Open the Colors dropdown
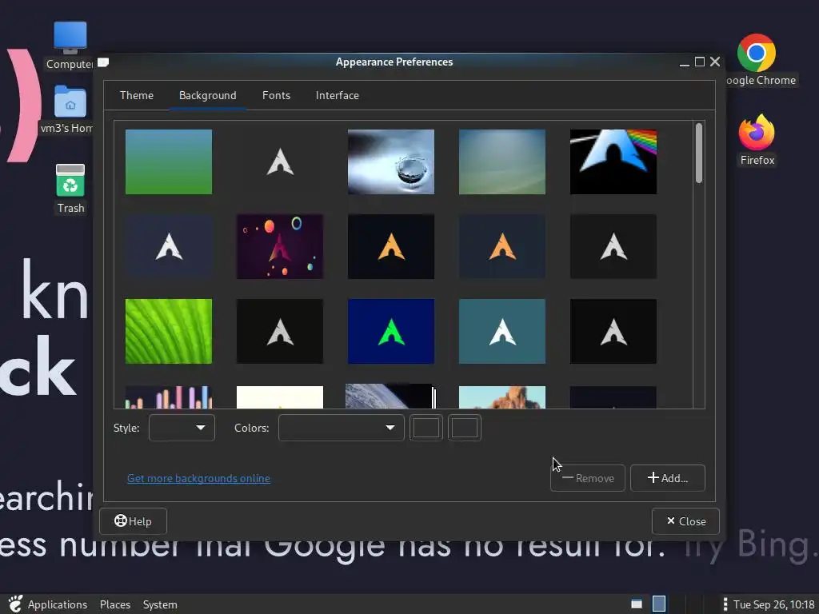 341,428
